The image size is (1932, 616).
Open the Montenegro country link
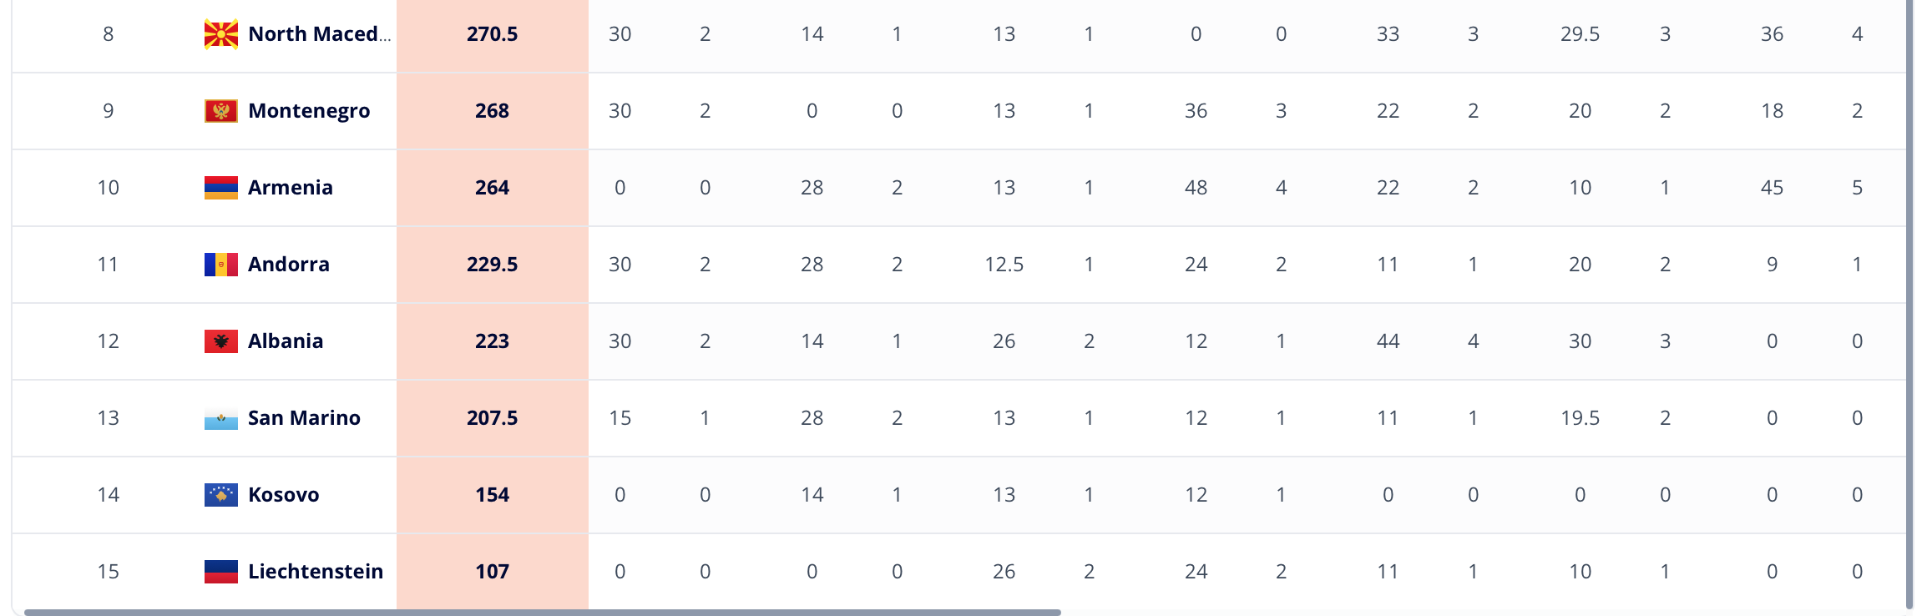(x=309, y=111)
